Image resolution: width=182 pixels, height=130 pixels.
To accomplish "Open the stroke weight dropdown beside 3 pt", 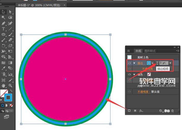I will point(170,63).
